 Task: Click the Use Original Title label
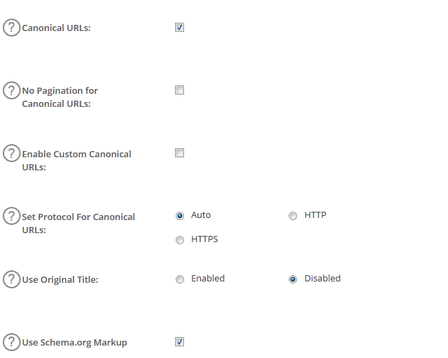60,280
